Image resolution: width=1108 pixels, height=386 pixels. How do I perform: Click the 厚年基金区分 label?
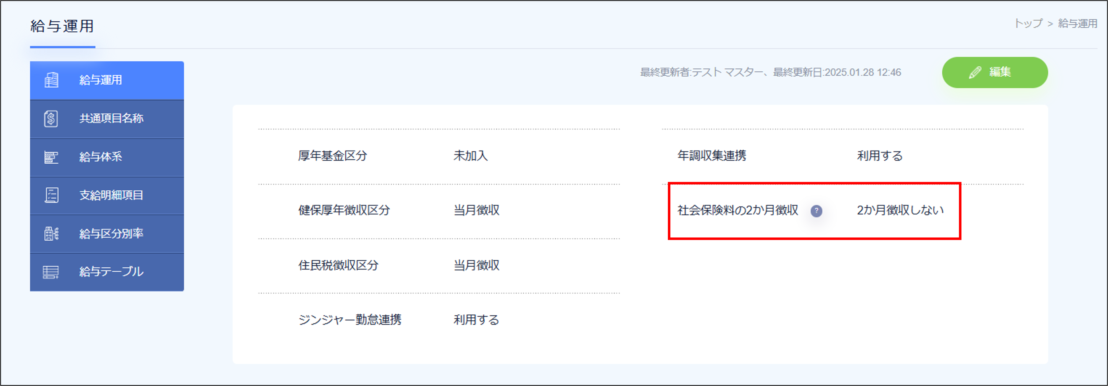point(333,156)
